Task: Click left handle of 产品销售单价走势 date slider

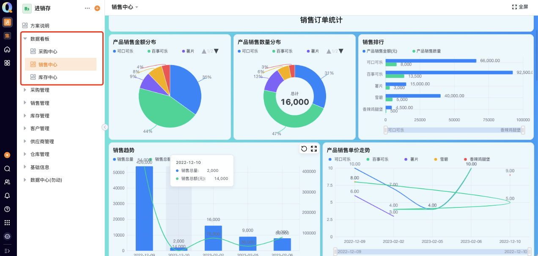Action: point(335,252)
